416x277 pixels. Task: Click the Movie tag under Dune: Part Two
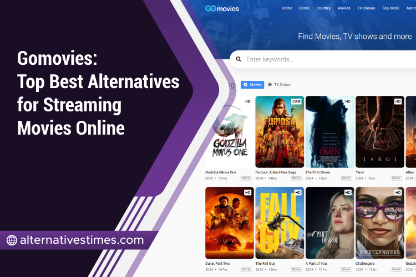pos(246,270)
